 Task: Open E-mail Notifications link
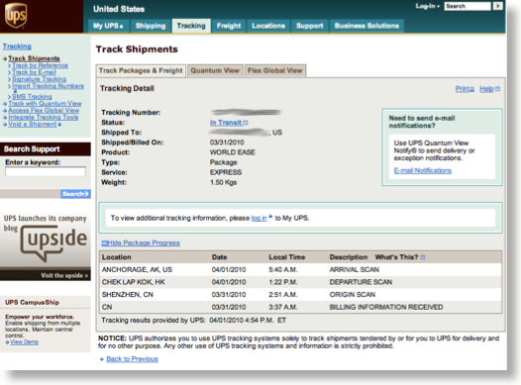[423, 170]
